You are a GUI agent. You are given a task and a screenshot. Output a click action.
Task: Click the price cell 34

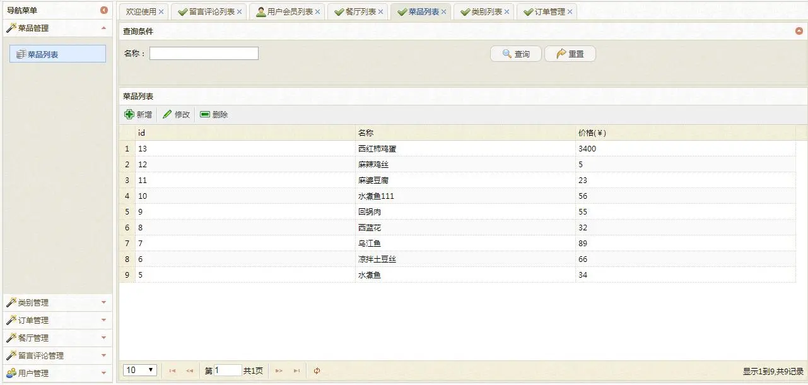(x=686, y=275)
